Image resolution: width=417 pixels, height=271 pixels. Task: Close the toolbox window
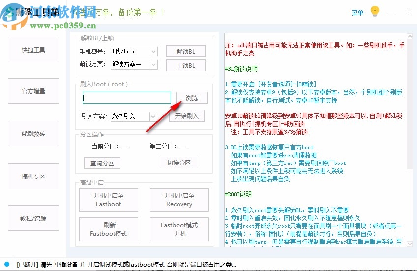[408, 12]
